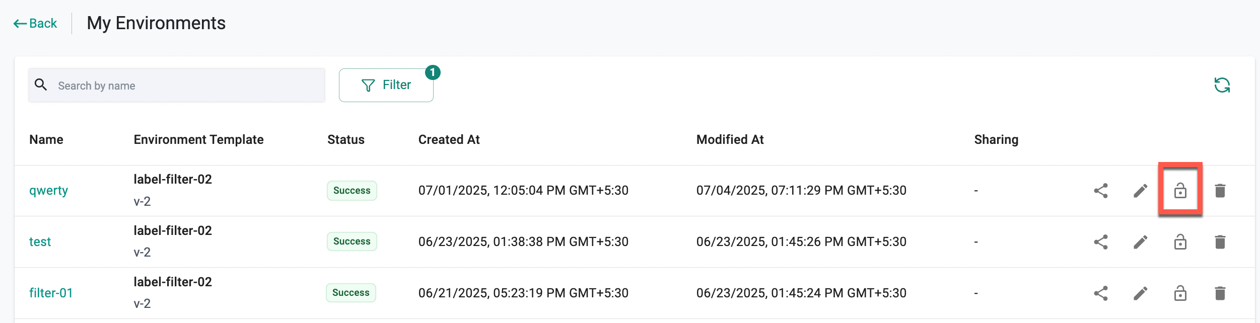The width and height of the screenshot is (1260, 323).
Task: Click the Name column header
Action: [46, 140]
